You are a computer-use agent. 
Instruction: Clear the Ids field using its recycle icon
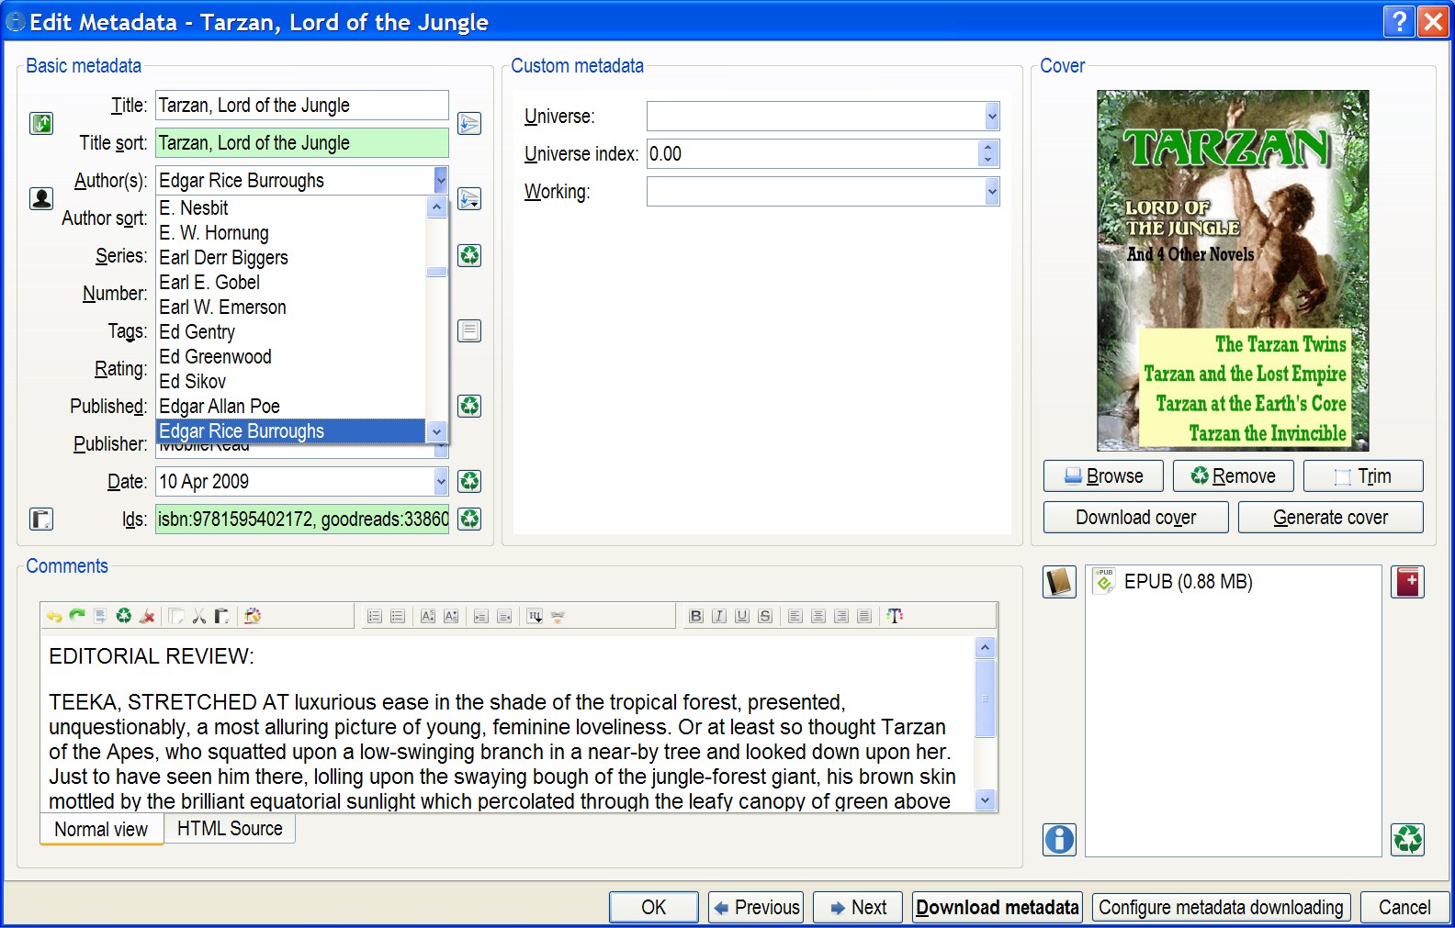[469, 519]
